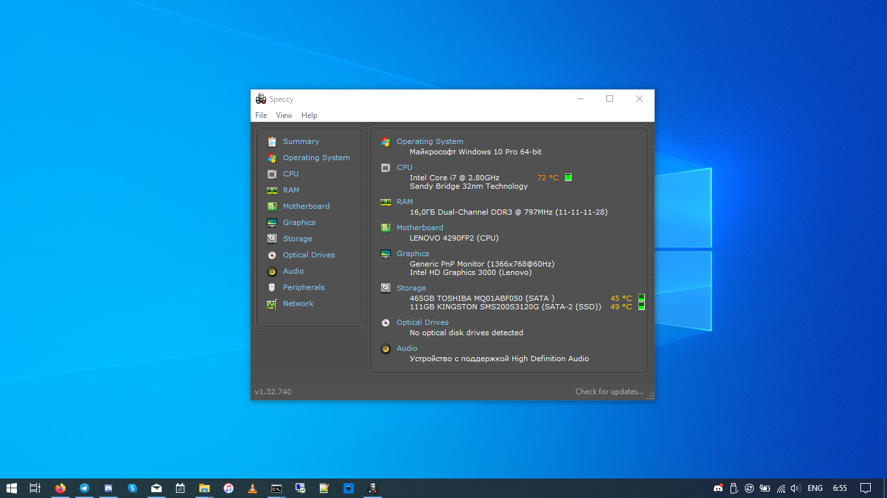Viewport: 887px width, 498px height.
Task: Open VLC media player from the taskbar
Action: coord(253,488)
